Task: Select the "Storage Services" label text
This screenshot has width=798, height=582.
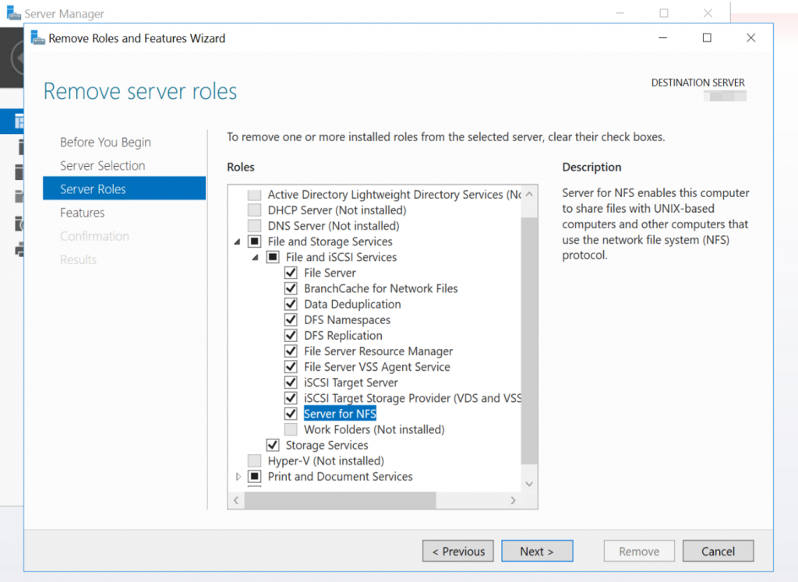Action: pos(327,445)
